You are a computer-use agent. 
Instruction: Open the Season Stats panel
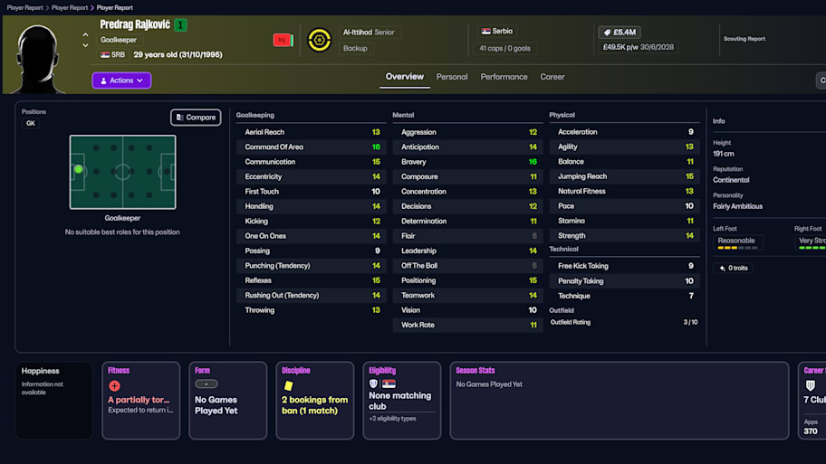coord(619,401)
